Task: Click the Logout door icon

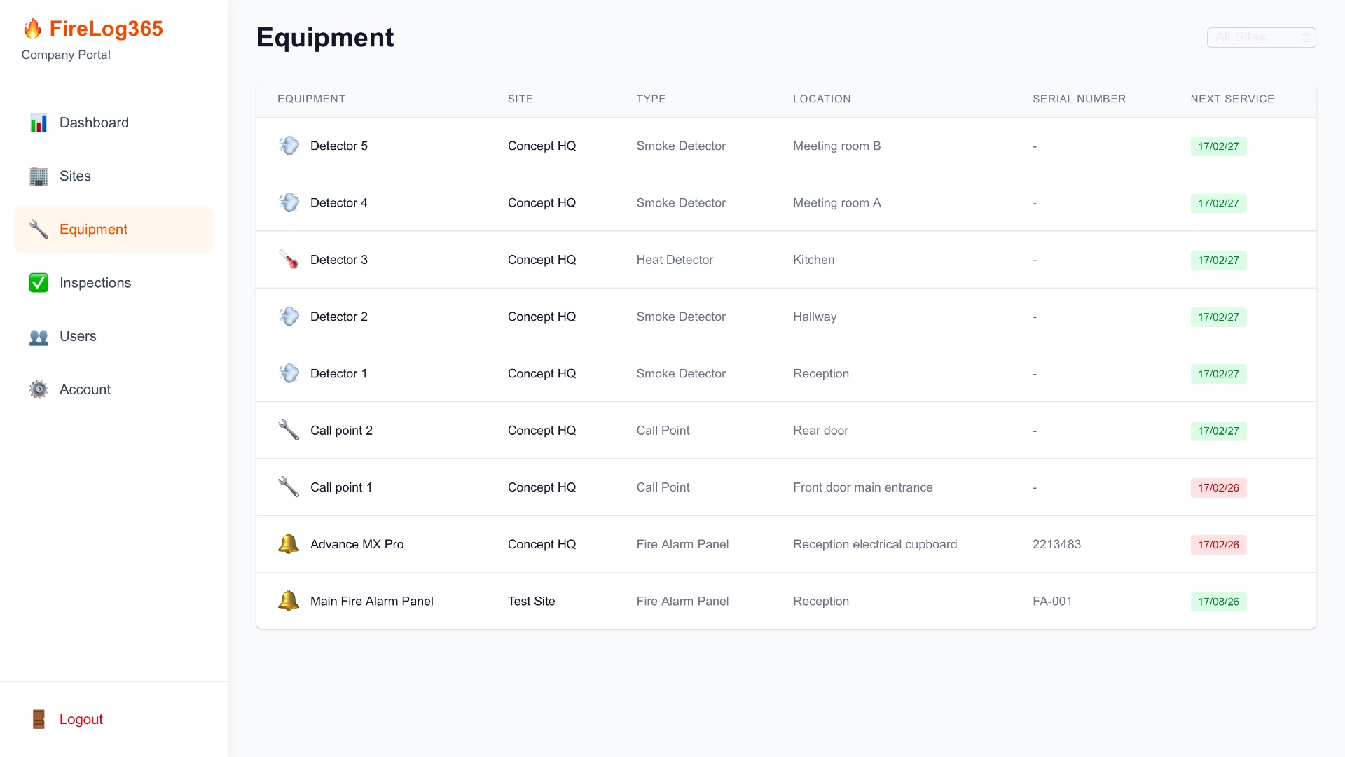Action: (39, 719)
